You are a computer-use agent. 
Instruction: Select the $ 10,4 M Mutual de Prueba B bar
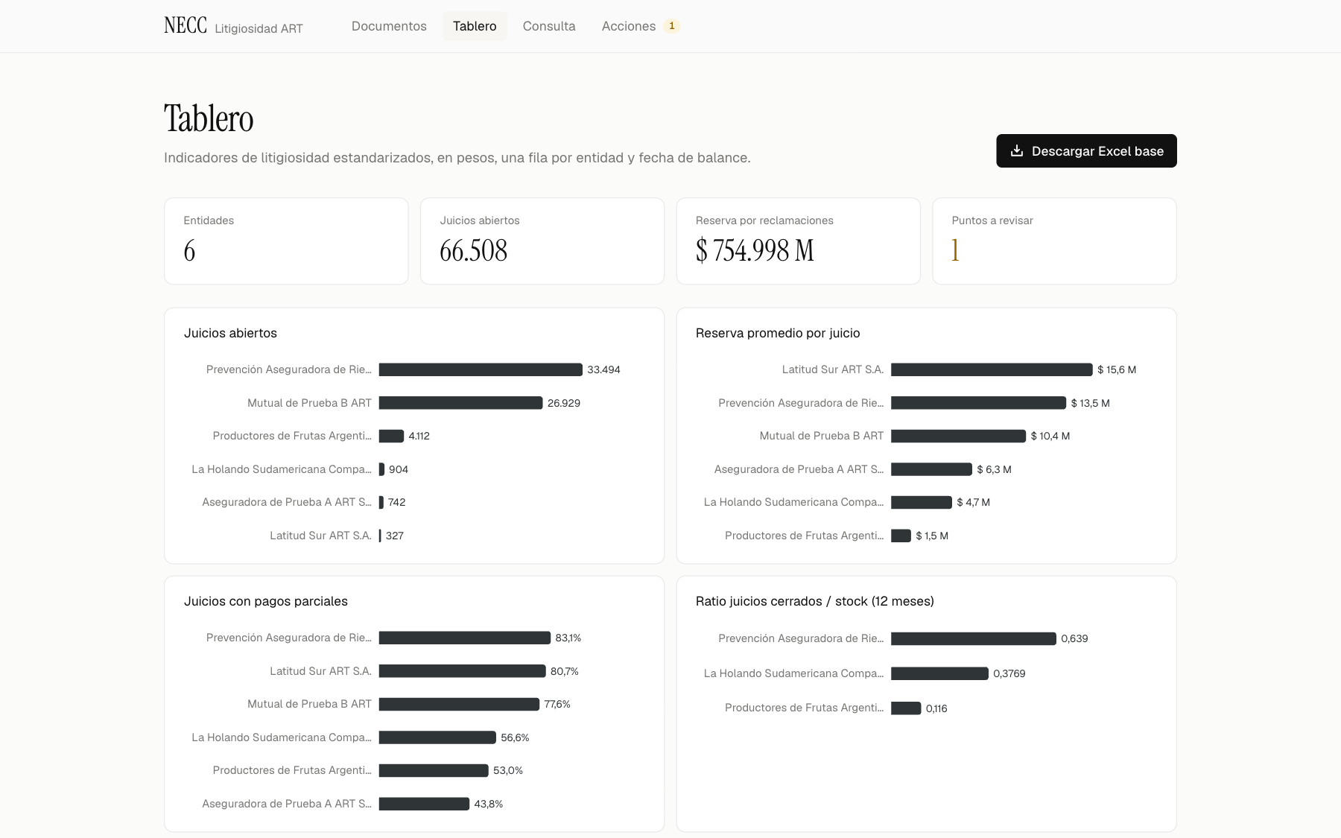point(958,436)
